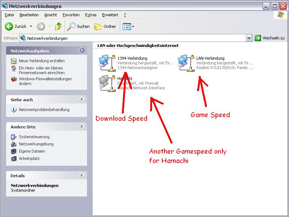Viewport: 289px width, 217px height.
Task: Click the Zurück back arrow button
Action: [9, 26]
